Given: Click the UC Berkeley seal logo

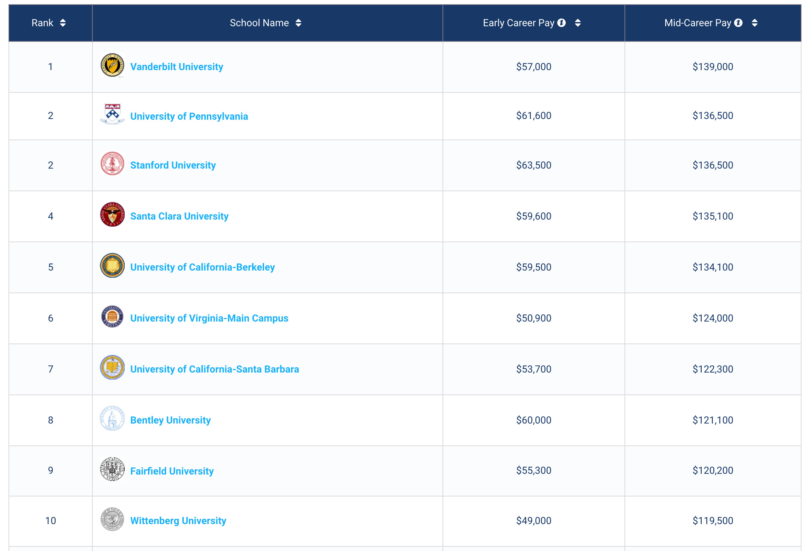Looking at the screenshot, I should (112, 266).
